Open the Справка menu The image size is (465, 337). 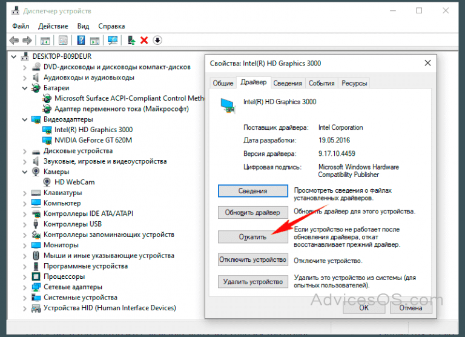point(111,26)
